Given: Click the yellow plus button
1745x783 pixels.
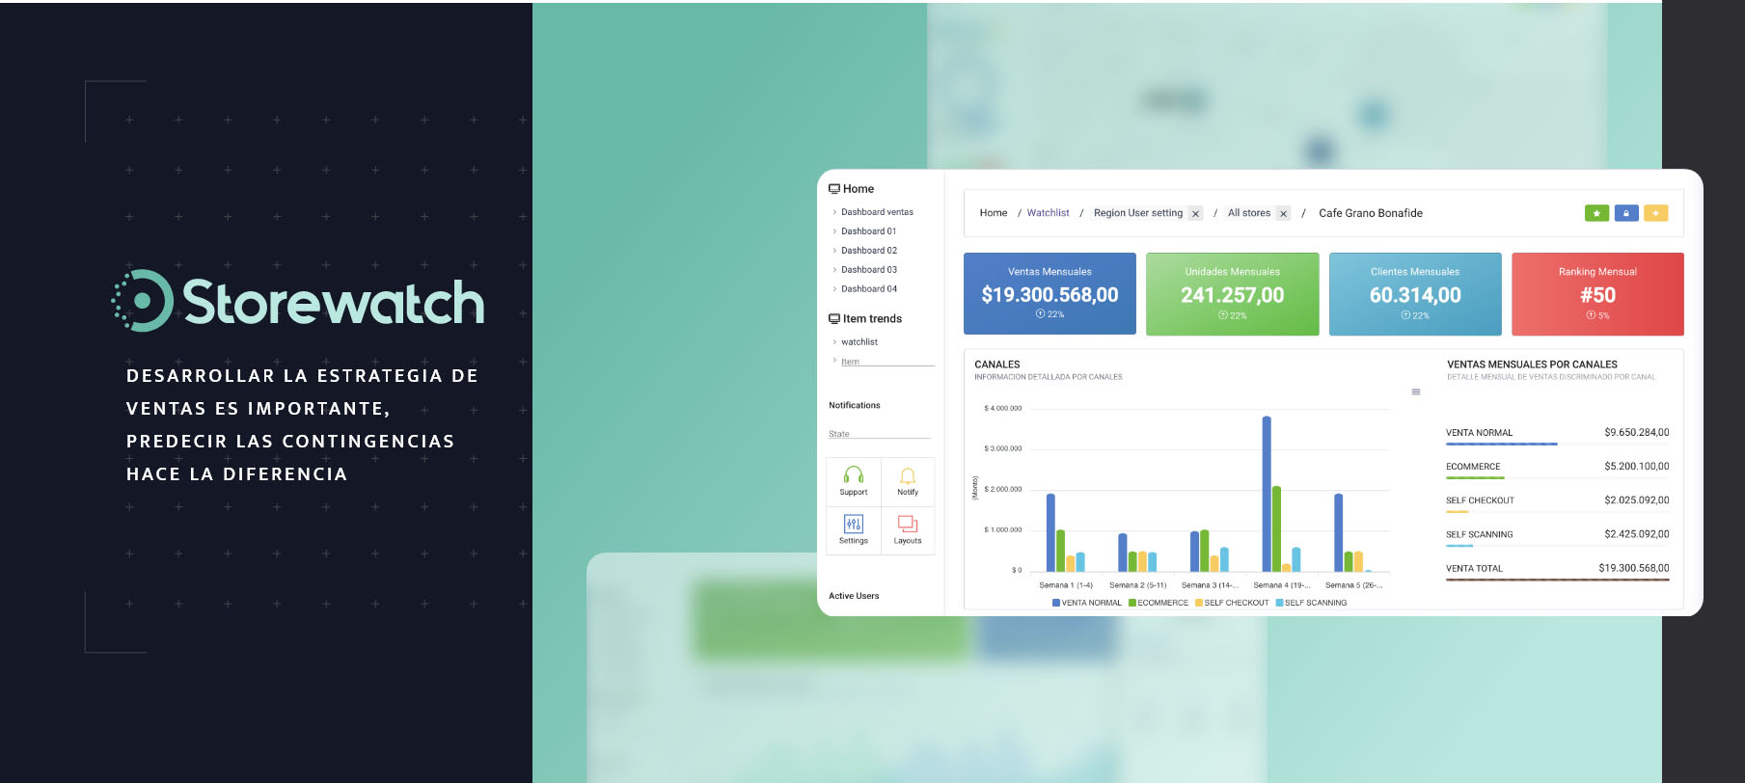Looking at the screenshot, I should (x=1656, y=213).
